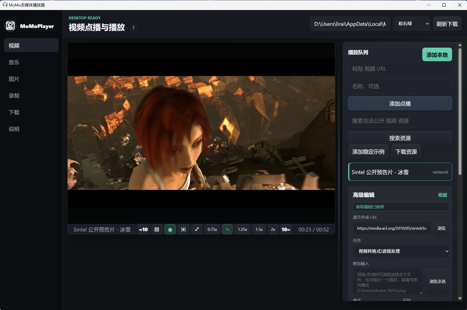Focus the 搜索合法公开 视频 资源 field
The width and height of the screenshot is (467, 310).
coord(400,121)
